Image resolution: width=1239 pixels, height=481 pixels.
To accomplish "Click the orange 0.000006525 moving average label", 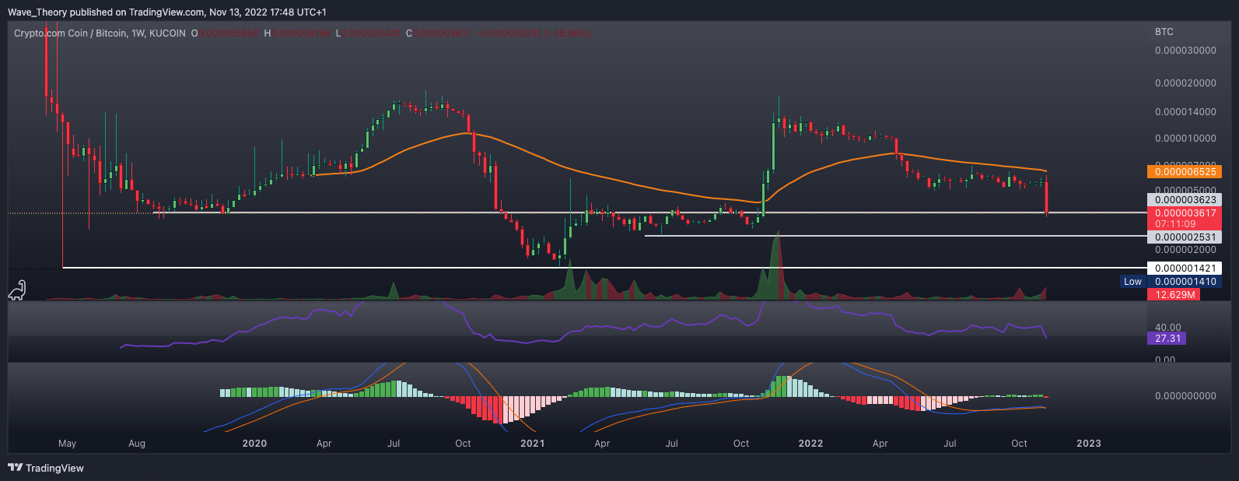I will 1183,171.
